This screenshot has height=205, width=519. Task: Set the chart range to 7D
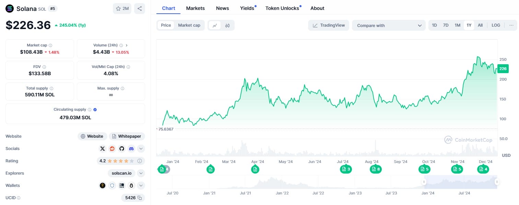(x=446, y=25)
